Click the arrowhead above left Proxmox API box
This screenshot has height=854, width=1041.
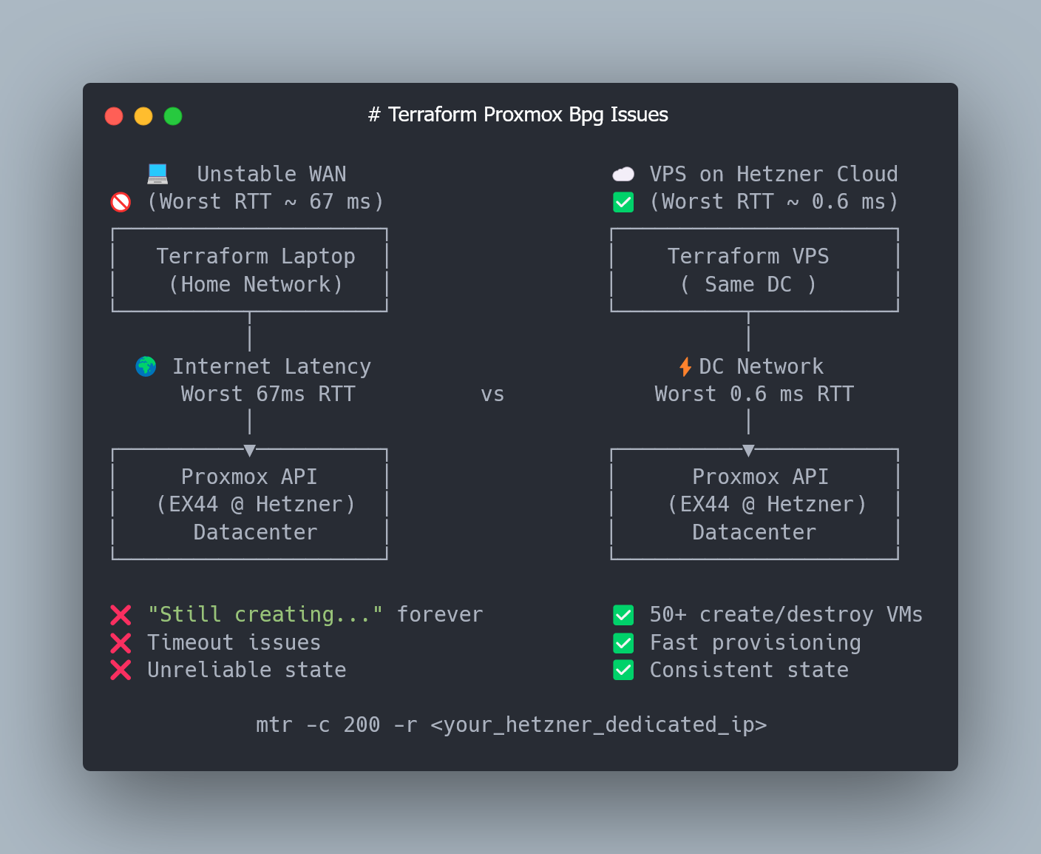click(250, 450)
